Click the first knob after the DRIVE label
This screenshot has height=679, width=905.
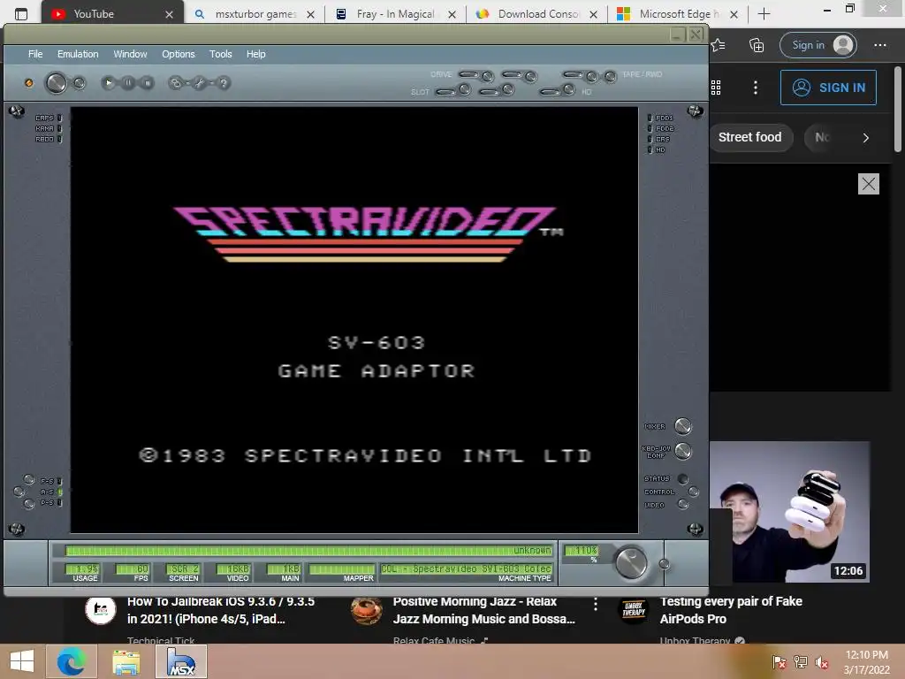(x=488, y=76)
